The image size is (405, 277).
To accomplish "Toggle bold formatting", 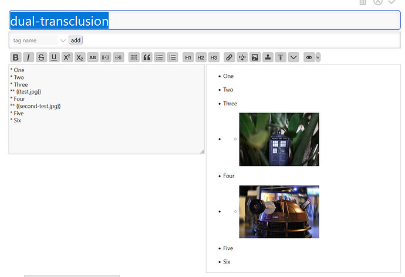I will point(15,57).
